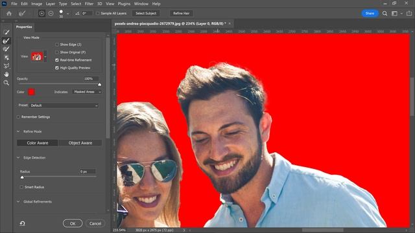415x233 pixels.
Task: Select the Subtract from selection mode icon
Action: pos(51,13)
